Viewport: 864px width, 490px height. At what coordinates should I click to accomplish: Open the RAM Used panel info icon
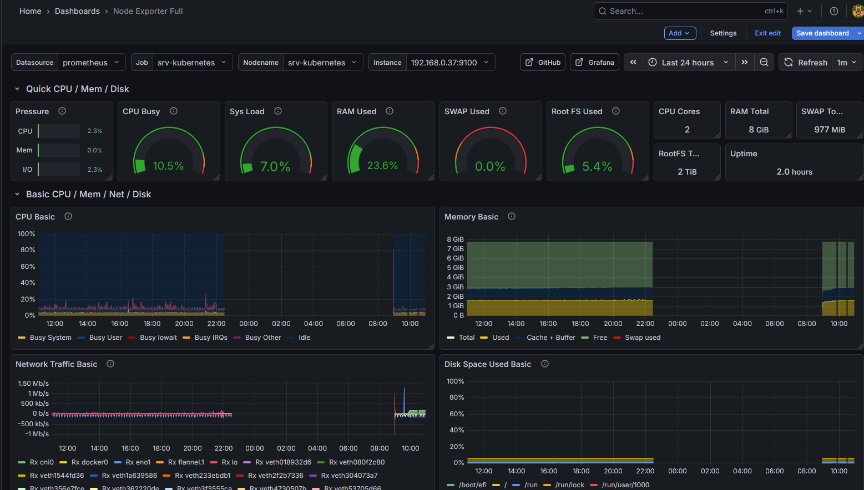[x=389, y=111]
